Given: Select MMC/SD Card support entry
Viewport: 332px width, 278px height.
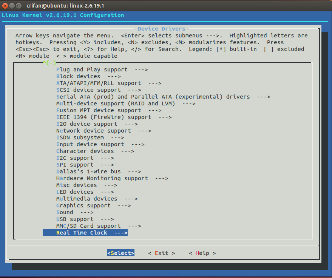Looking at the screenshot, I should (x=99, y=226).
